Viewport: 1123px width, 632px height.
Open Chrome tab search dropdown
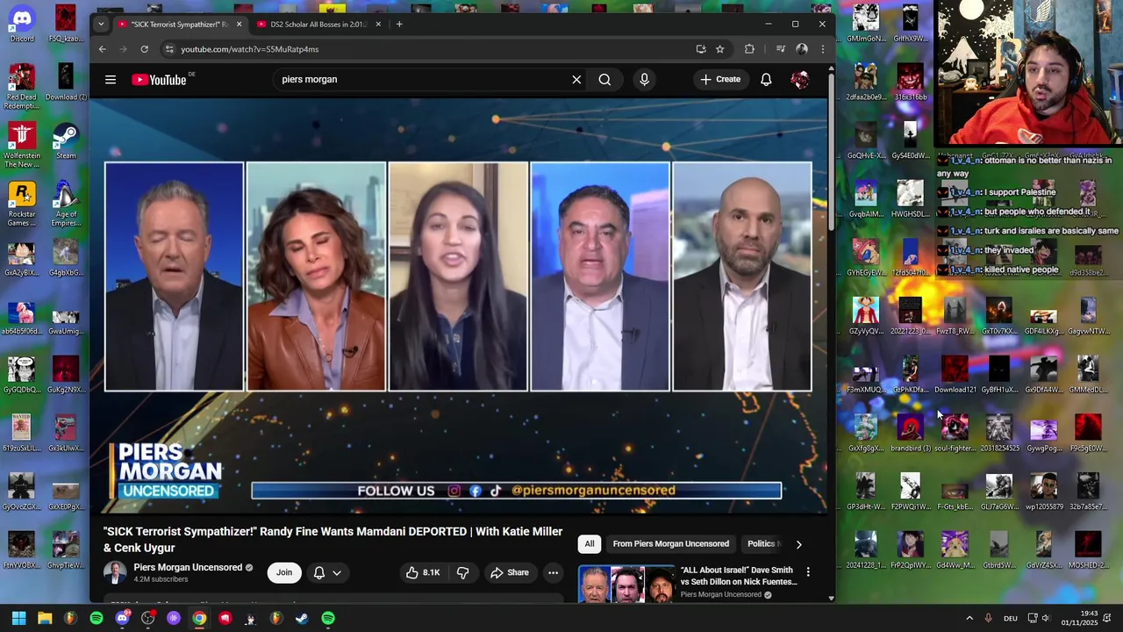click(x=101, y=24)
